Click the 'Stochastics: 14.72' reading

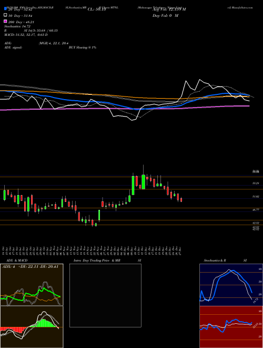click(18, 26)
